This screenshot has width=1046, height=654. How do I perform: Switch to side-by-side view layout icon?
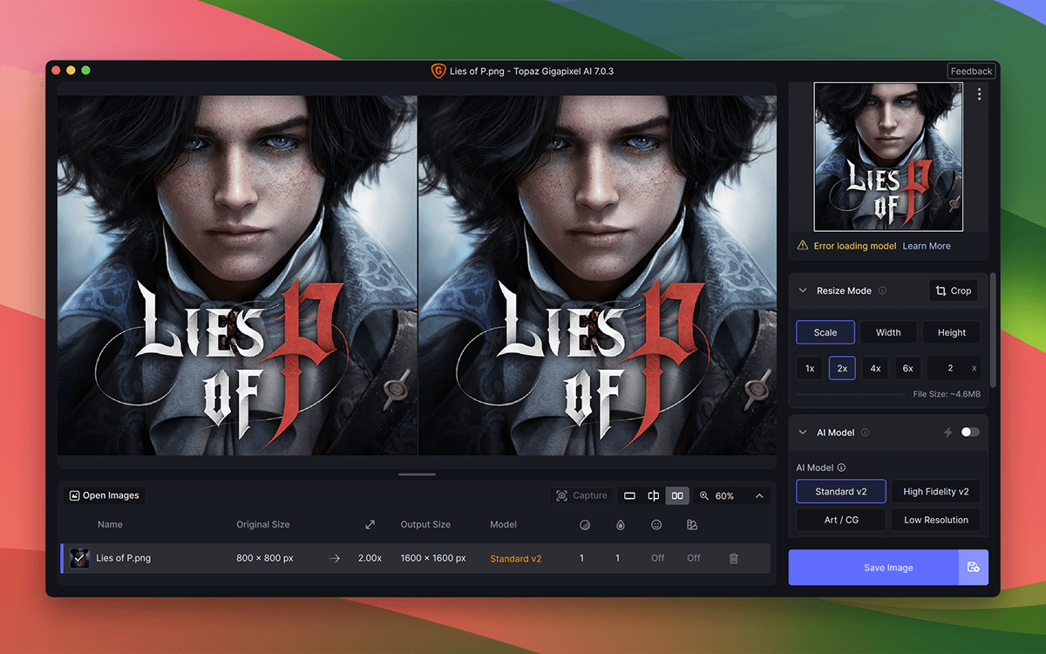pyautogui.click(x=677, y=495)
